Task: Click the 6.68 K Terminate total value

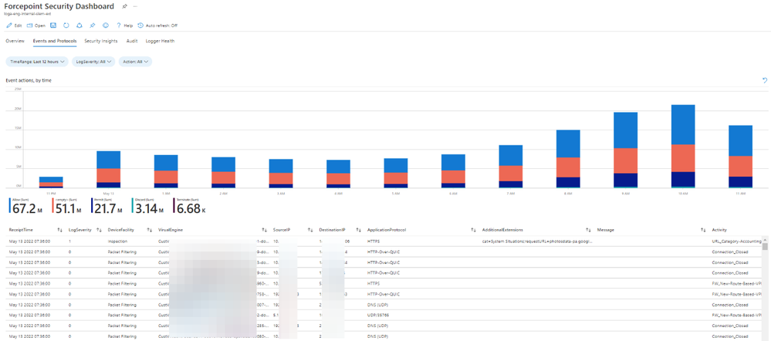Action: pyautogui.click(x=191, y=209)
